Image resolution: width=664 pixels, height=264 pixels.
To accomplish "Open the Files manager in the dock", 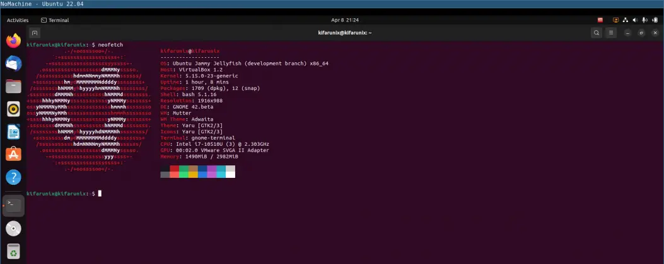I will (x=13, y=86).
